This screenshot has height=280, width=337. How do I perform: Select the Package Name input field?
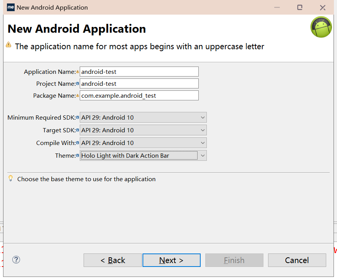(139, 95)
